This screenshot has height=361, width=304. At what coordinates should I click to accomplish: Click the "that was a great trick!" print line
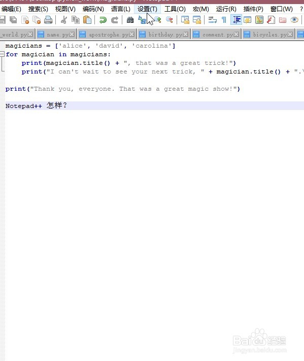pyautogui.click(x=128, y=63)
